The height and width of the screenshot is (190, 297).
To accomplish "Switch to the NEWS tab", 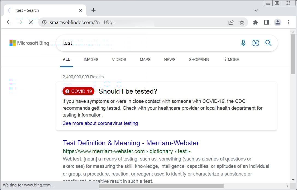I will point(170,60).
